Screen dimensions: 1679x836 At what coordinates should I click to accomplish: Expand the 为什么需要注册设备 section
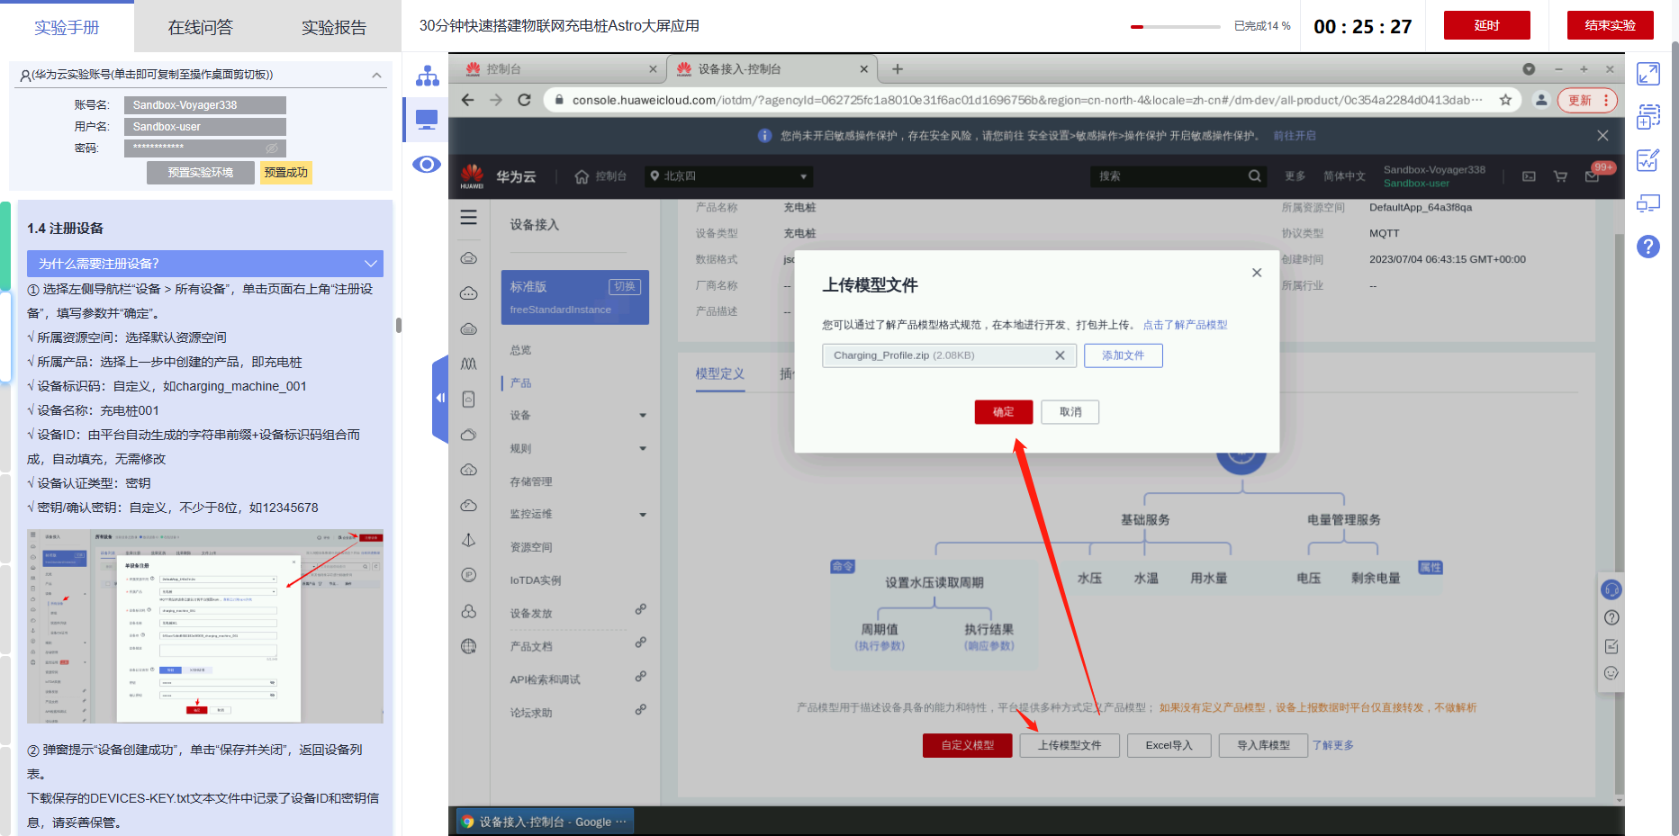click(205, 264)
